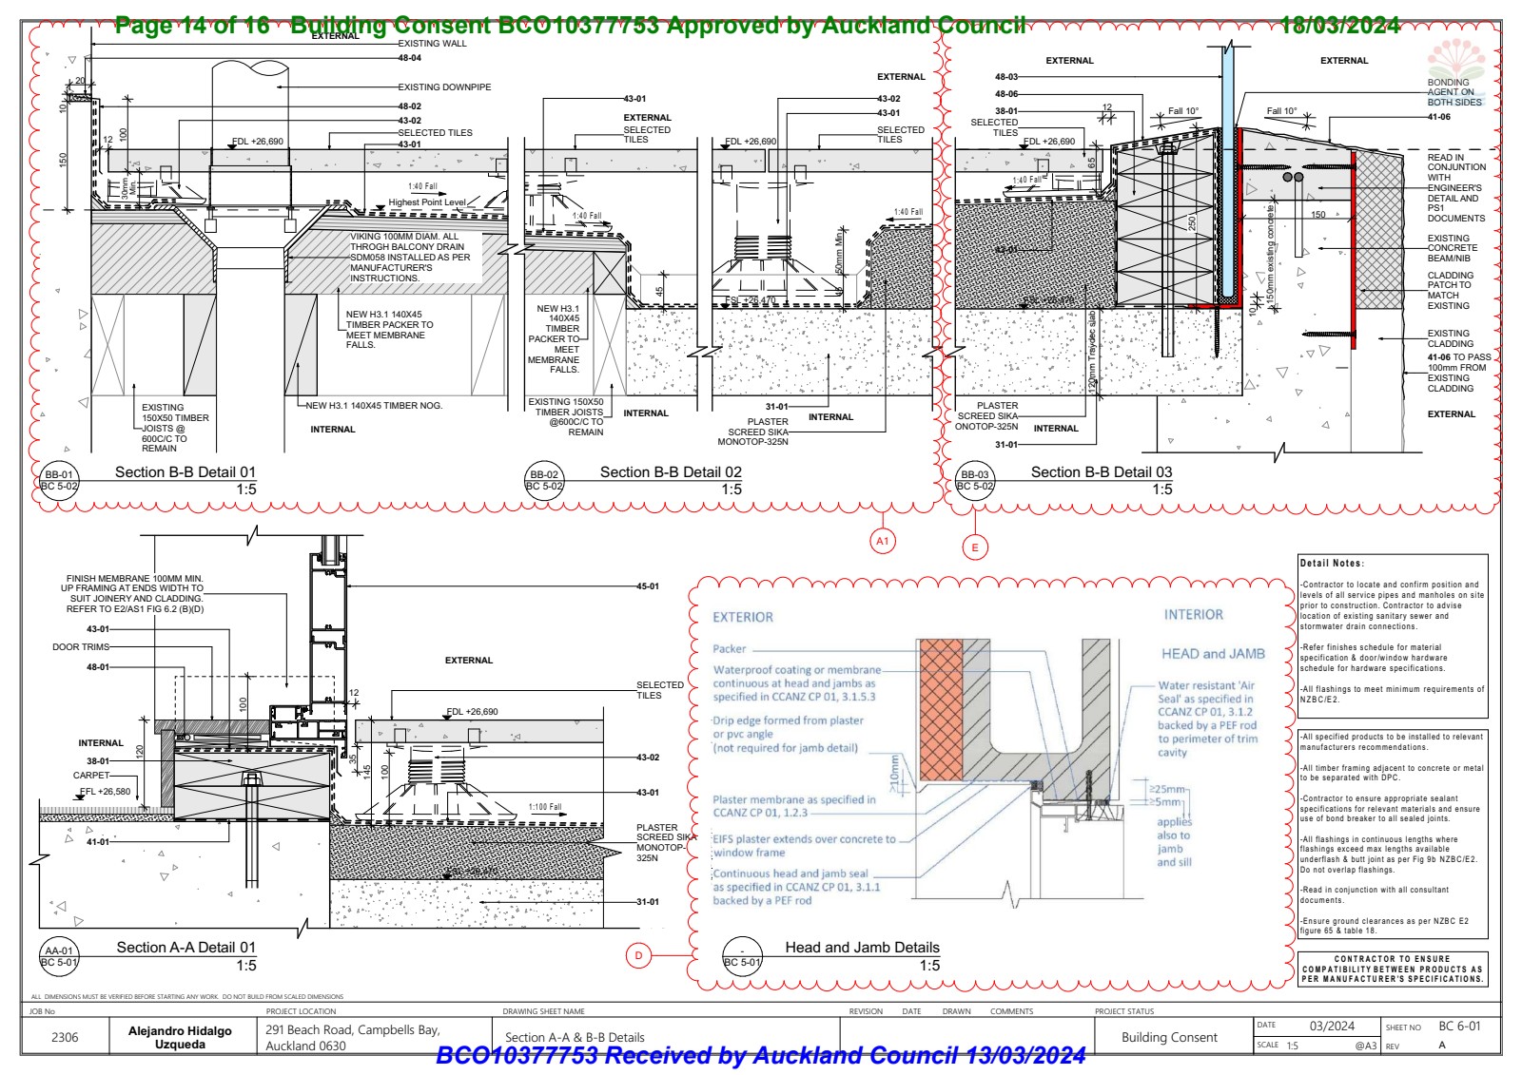Image resolution: width=1522 pixels, height=1075 pixels.
Task: Click the Building Consent project status cell
Action: [x=1169, y=1037]
